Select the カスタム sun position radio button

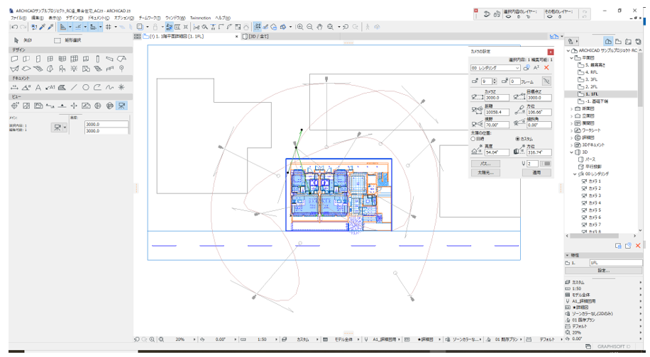tap(517, 139)
